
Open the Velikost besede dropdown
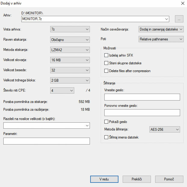pyautogui.click(x=70, y=70)
